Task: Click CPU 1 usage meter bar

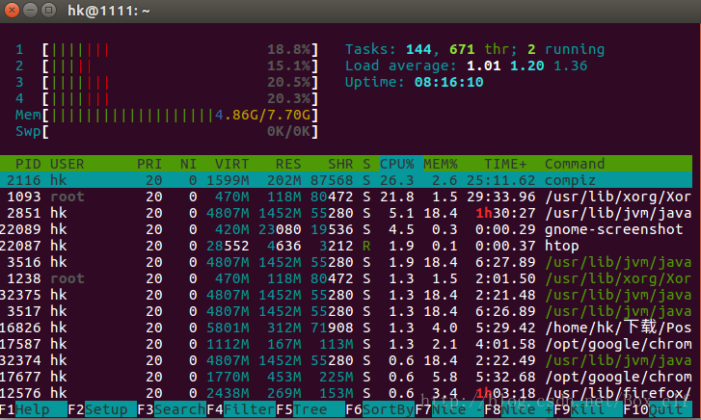Action: [x=179, y=49]
